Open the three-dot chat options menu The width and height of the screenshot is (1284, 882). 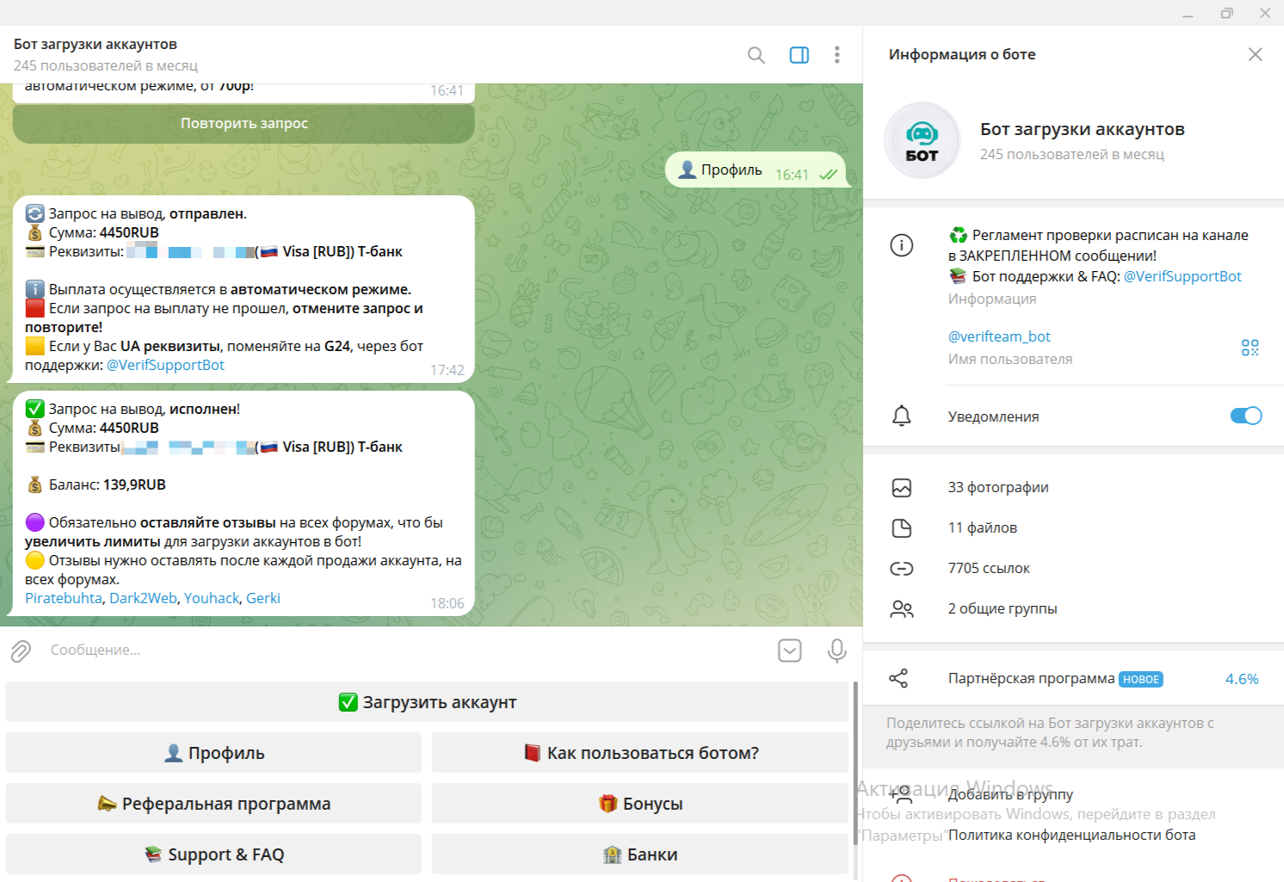coord(836,55)
